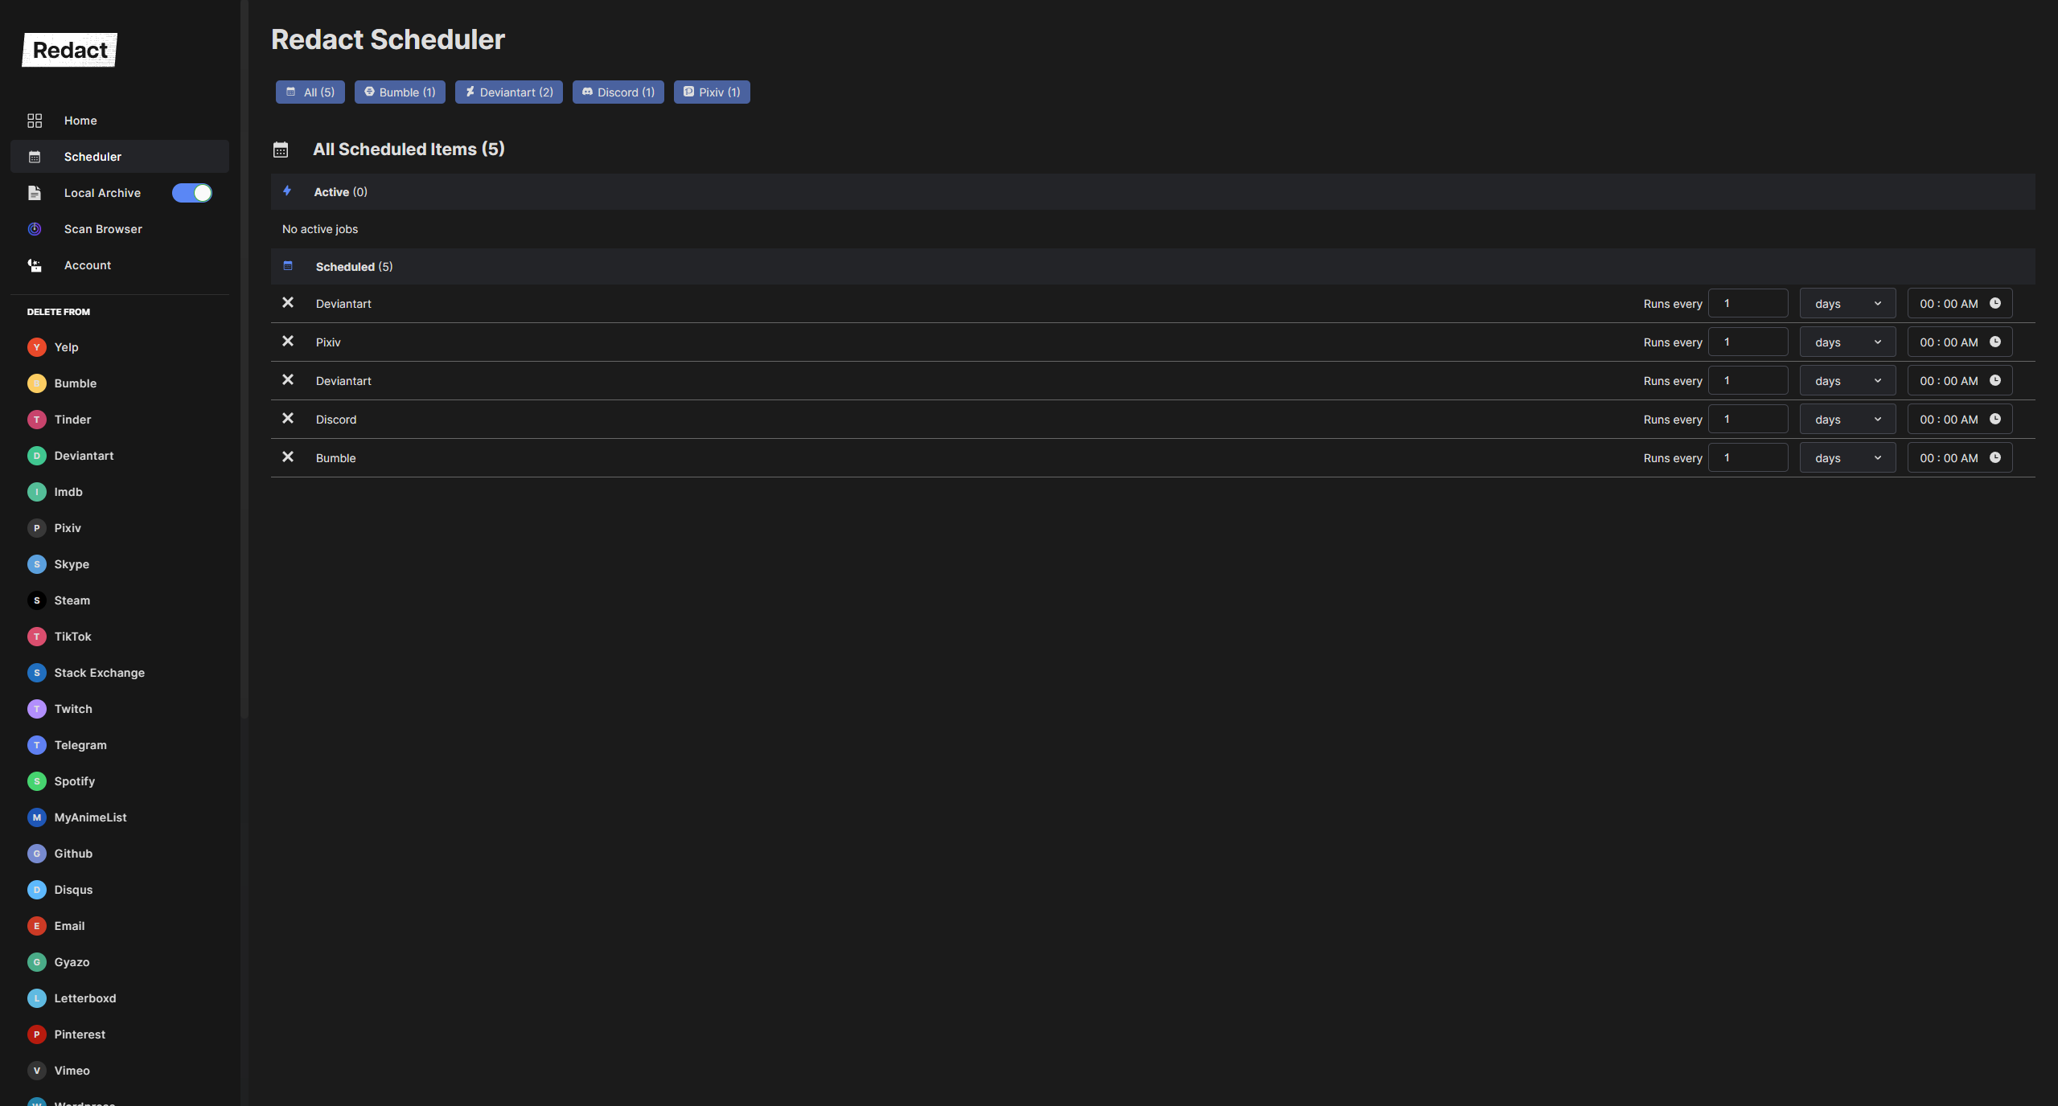Click the Yelp icon in sidebar
The image size is (2058, 1106).
tap(36, 347)
